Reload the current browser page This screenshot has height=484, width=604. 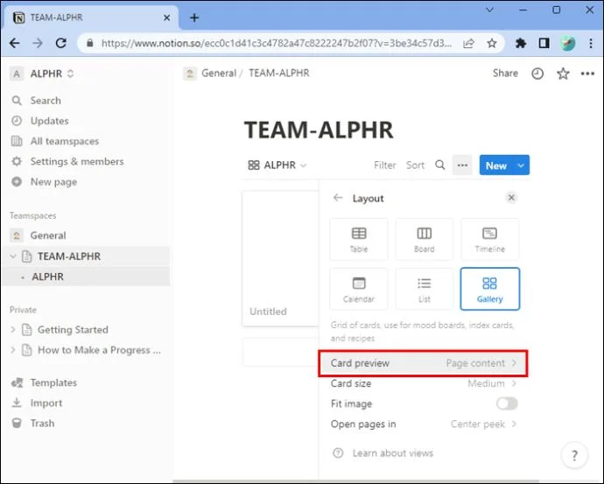pyautogui.click(x=61, y=43)
